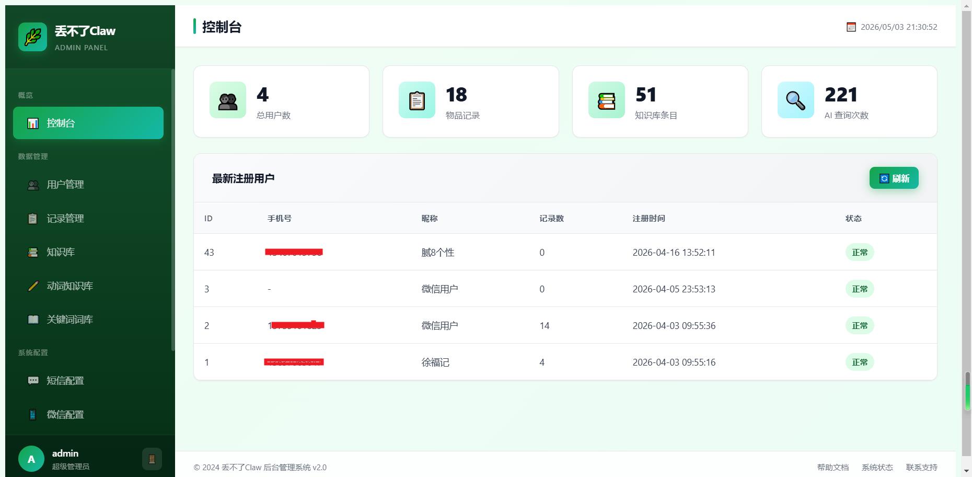This screenshot has height=477, width=972.
Task: Open the 帮助文档 footer link
Action: [x=833, y=468]
